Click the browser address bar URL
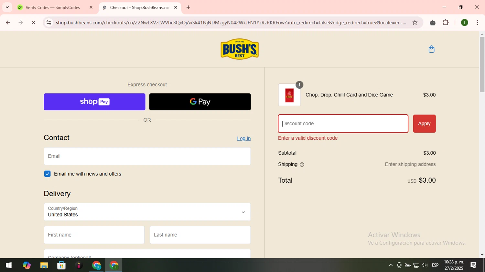The width and height of the screenshot is (485, 272). click(x=231, y=23)
